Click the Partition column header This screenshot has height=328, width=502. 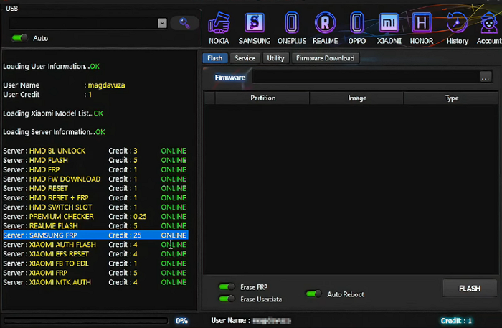pos(262,98)
